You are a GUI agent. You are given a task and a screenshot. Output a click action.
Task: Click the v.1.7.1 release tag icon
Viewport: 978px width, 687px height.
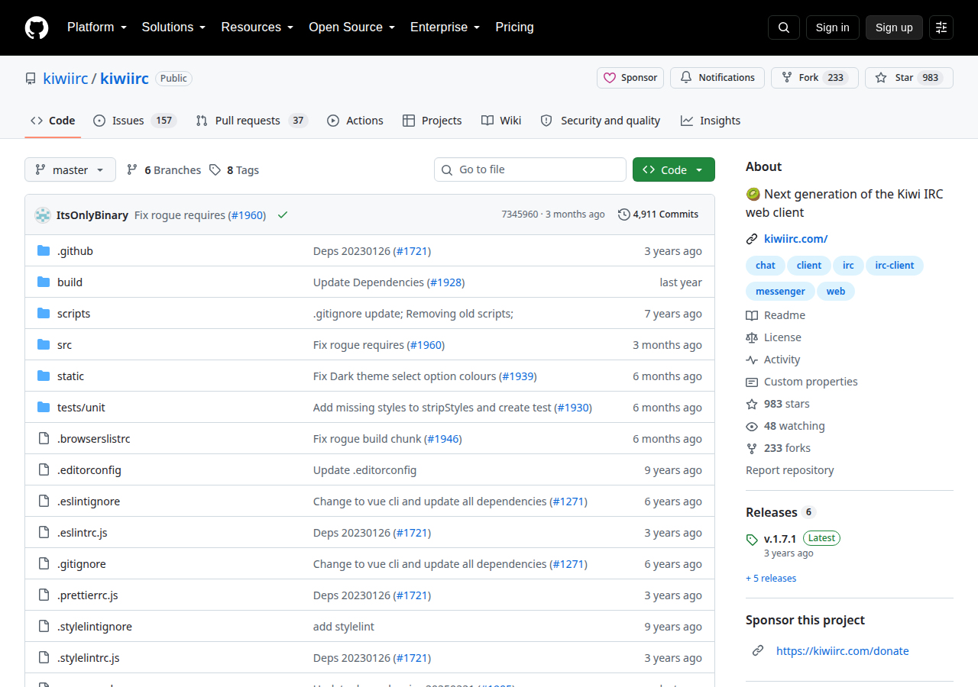(752, 540)
